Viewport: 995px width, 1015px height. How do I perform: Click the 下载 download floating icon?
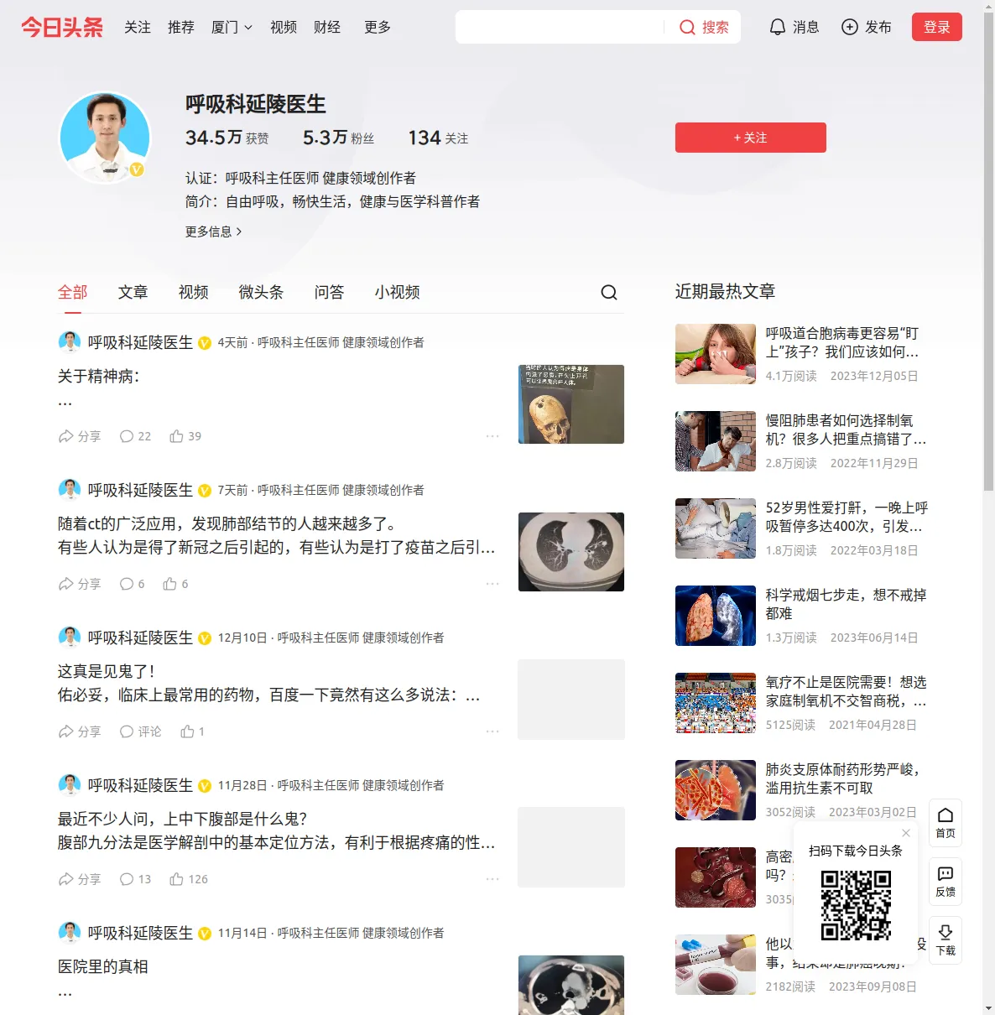pos(946,940)
